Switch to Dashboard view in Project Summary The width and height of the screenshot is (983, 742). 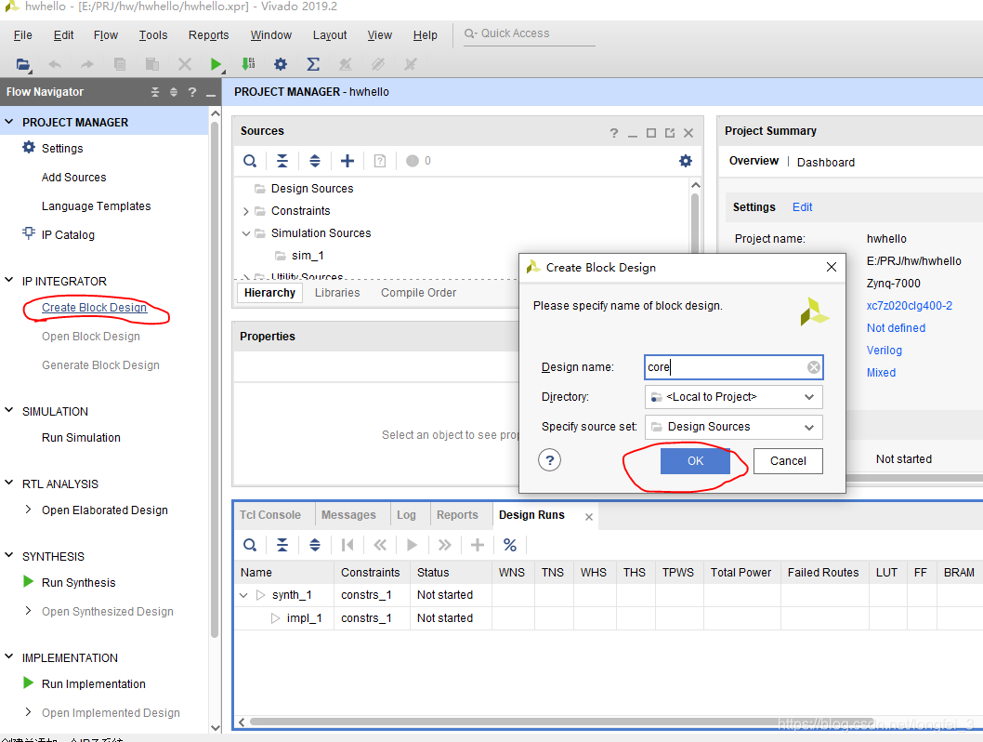[x=826, y=163]
